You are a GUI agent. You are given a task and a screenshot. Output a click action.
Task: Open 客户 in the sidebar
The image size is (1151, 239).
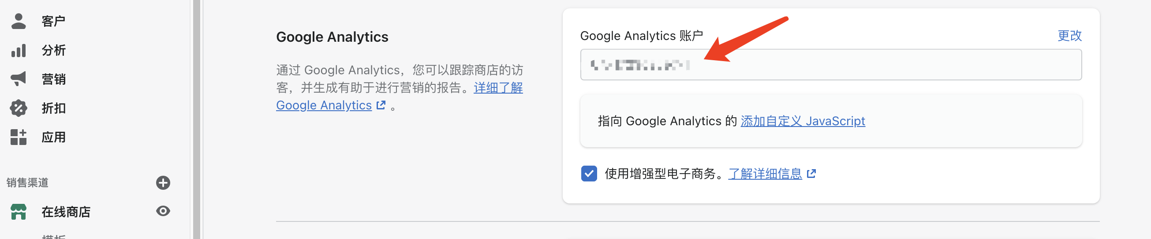[54, 21]
